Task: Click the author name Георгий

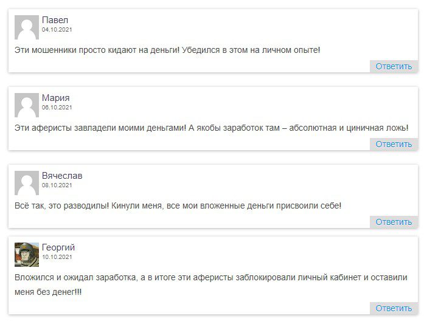Action: pos(58,247)
